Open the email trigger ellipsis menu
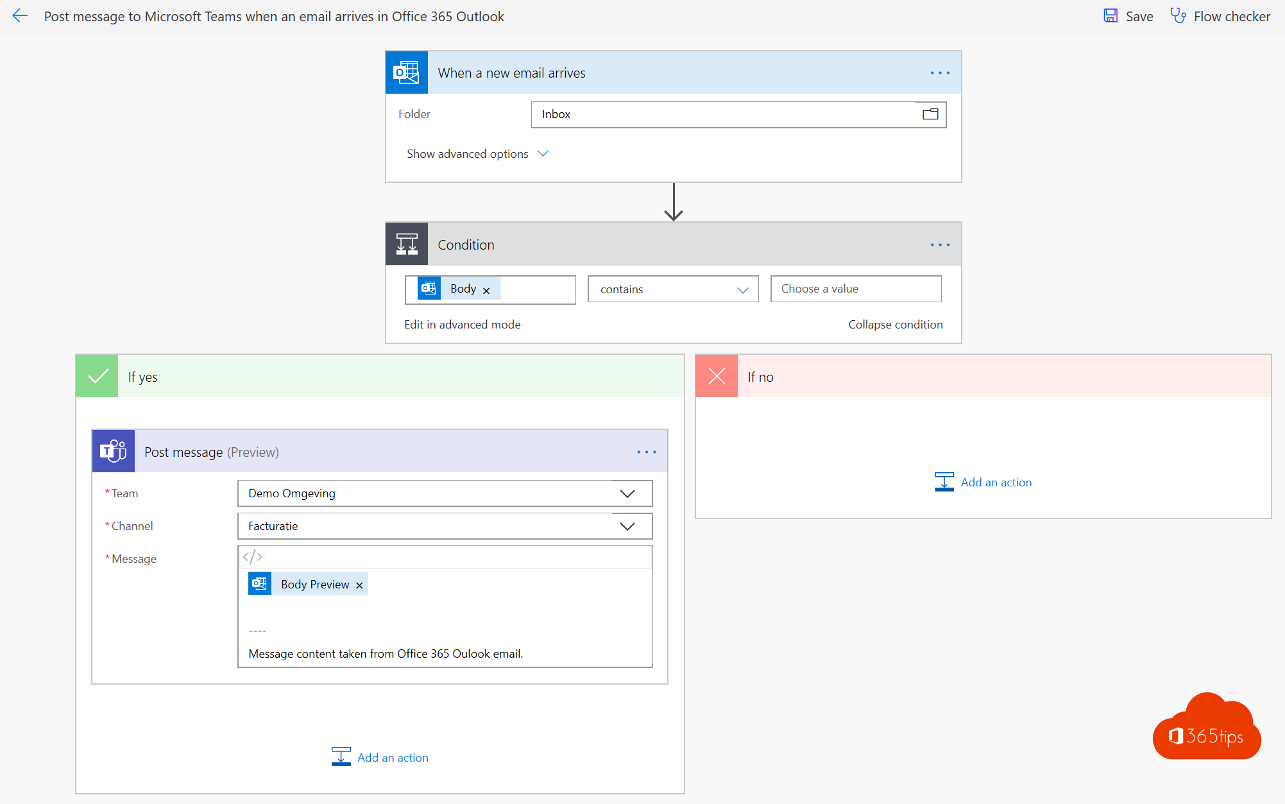This screenshot has width=1285, height=804. point(940,73)
